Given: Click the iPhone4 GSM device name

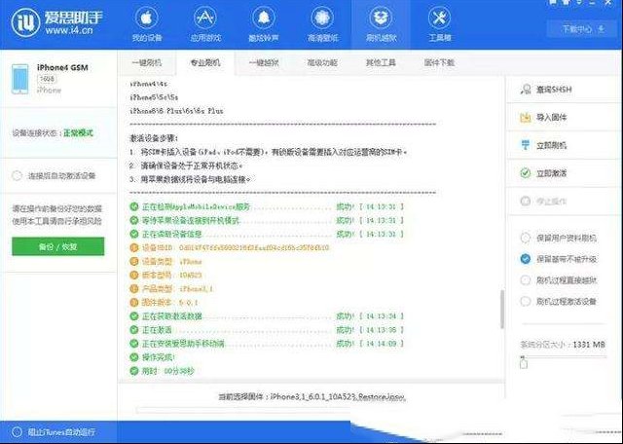Looking at the screenshot, I should (x=62, y=67).
